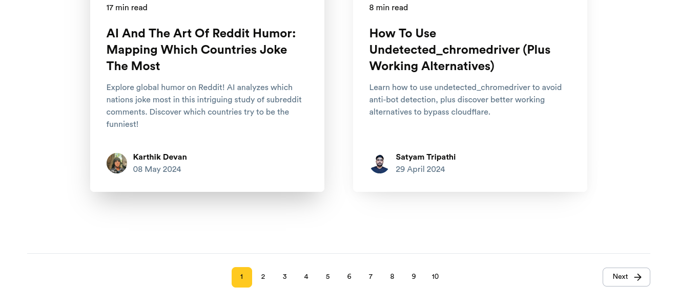Open page 9 of articles

pyautogui.click(x=414, y=277)
